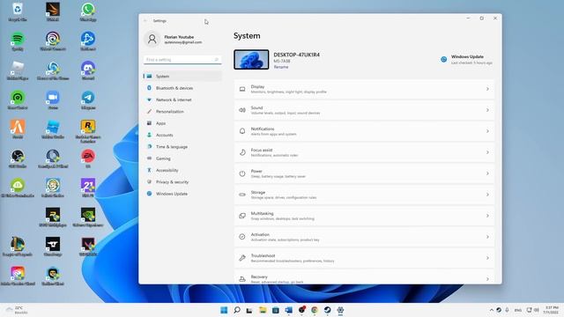This screenshot has height=317, width=564.
Task: Open the Florian Youtube account profile
Action: click(x=174, y=39)
